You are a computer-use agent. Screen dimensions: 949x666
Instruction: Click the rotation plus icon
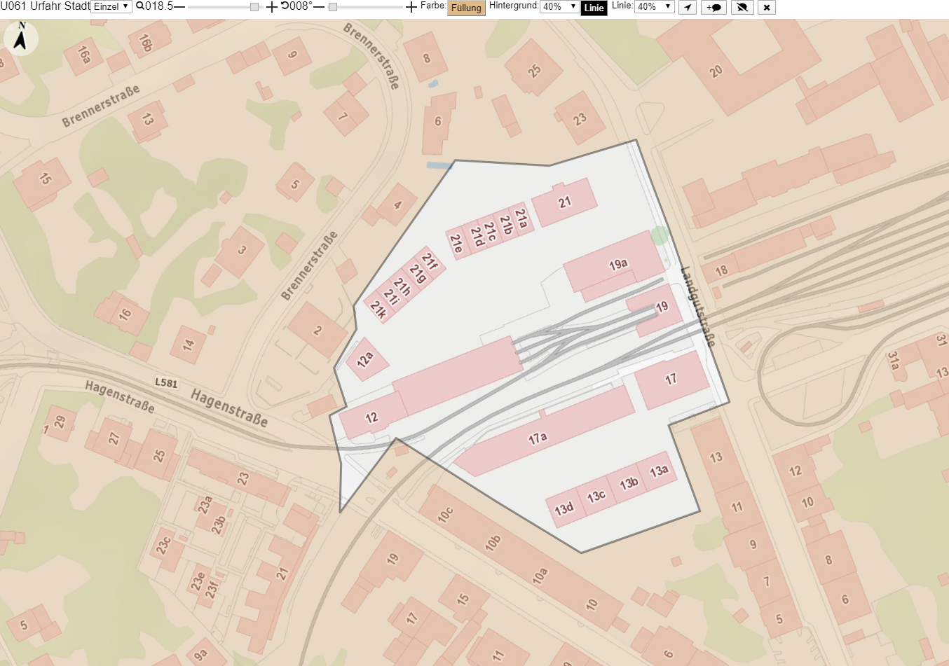click(x=411, y=7)
